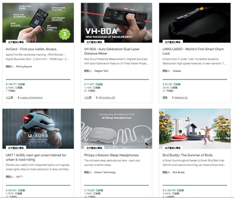The image size is (234, 198).
Task: Visit the Wilmington, DE location link
Action: 107,98
